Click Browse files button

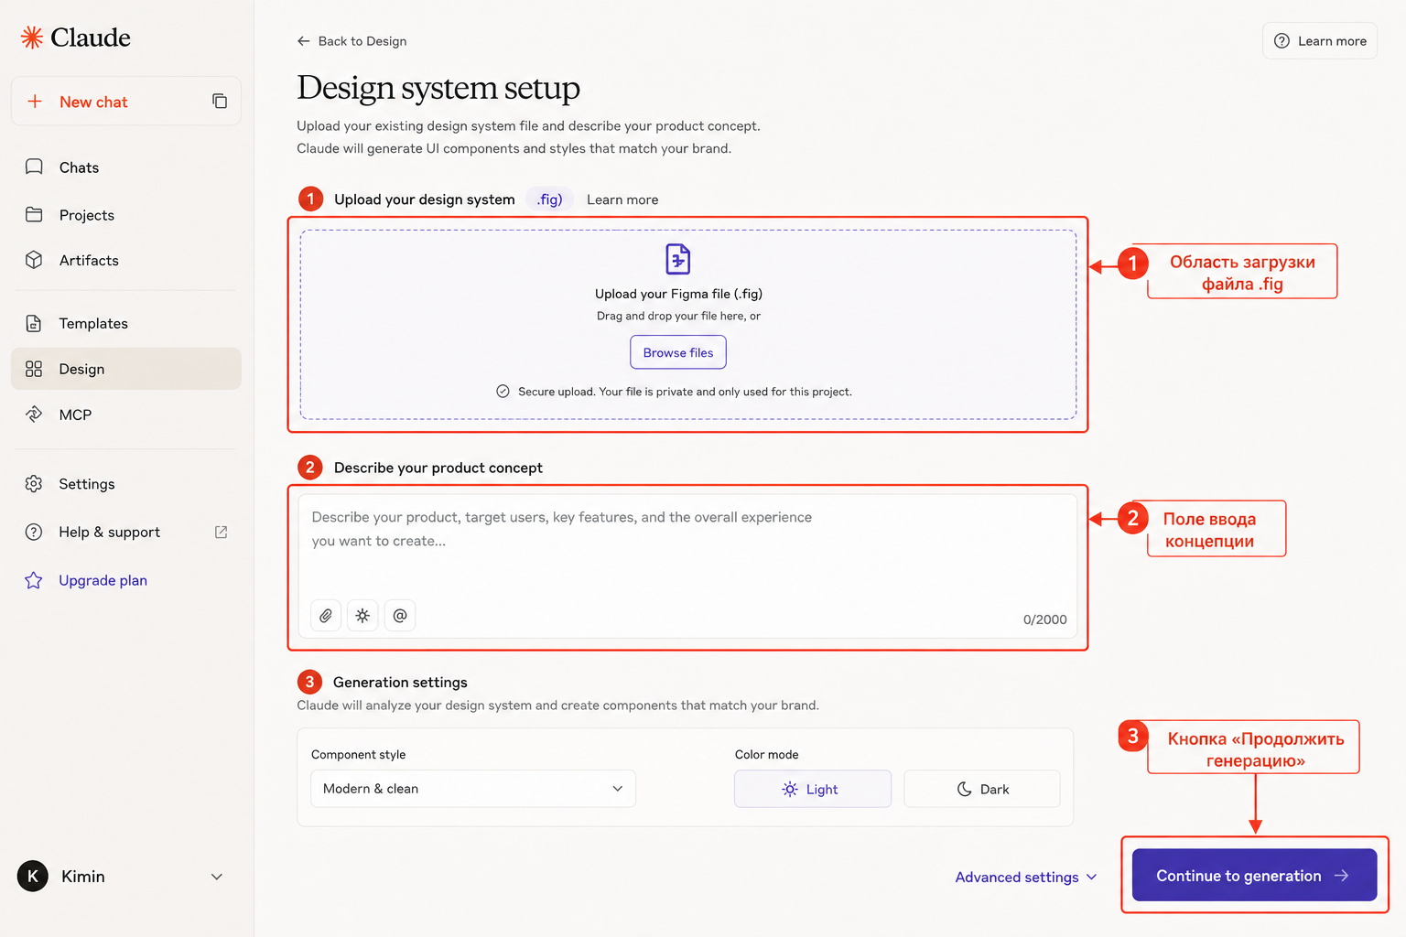tap(678, 352)
